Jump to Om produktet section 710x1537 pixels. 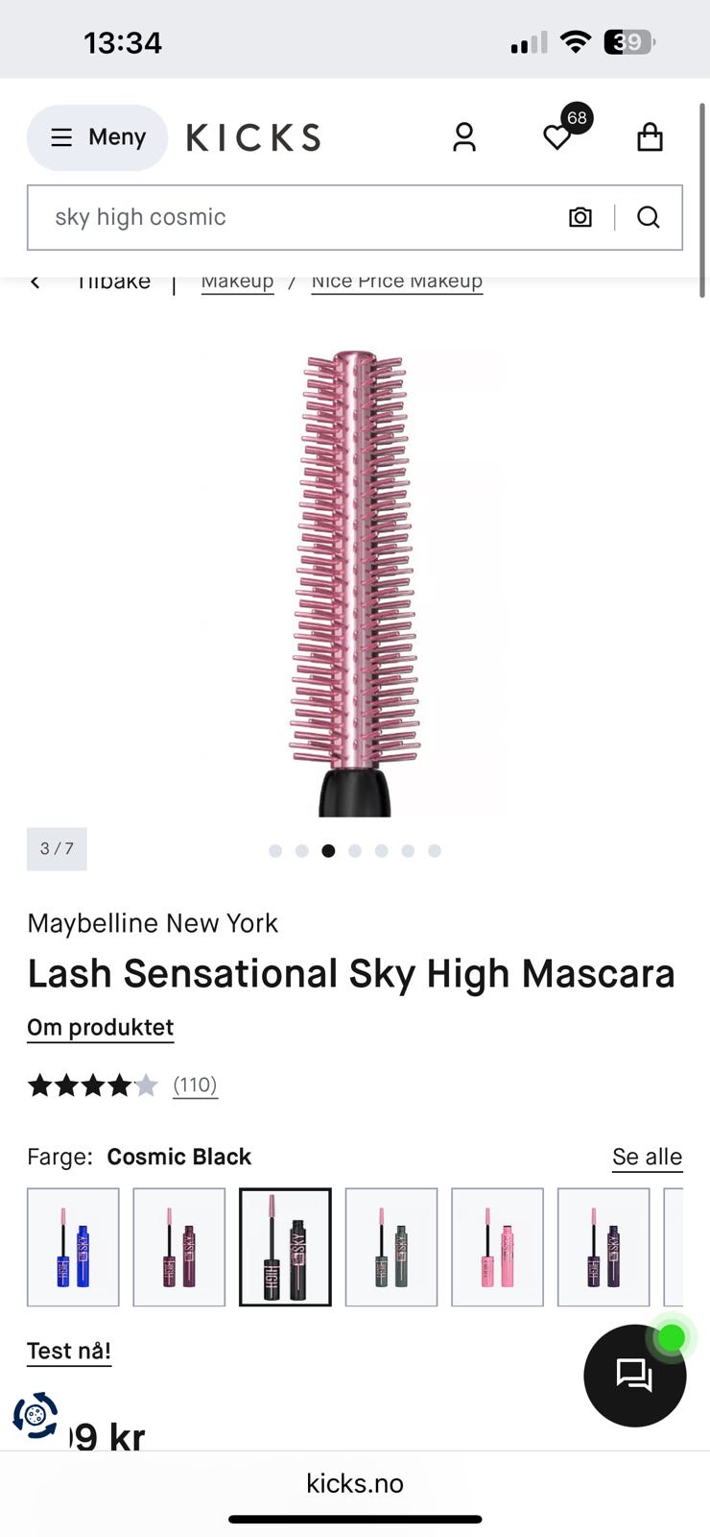coord(100,1028)
